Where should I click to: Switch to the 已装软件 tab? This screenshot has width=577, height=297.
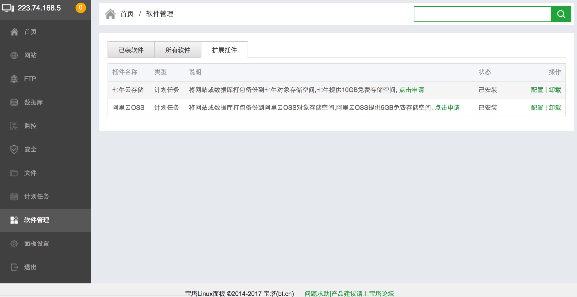click(x=131, y=50)
